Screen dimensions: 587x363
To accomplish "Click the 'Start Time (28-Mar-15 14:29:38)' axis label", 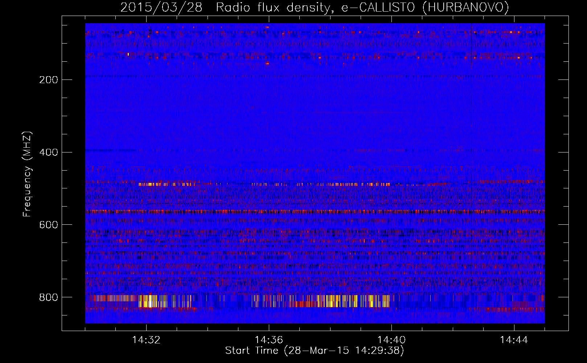I will [315, 351].
